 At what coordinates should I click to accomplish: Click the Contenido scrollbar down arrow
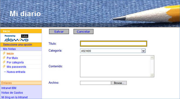tap(152, 75)
